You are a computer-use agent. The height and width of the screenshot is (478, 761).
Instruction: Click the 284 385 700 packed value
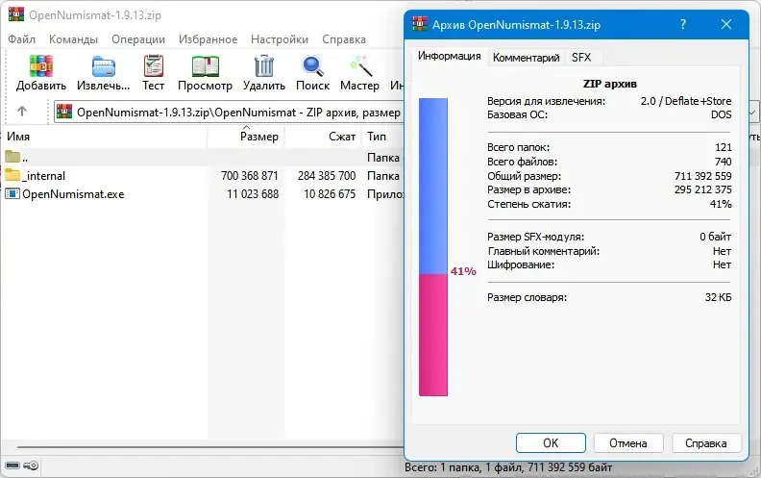[x=327, y=175]
